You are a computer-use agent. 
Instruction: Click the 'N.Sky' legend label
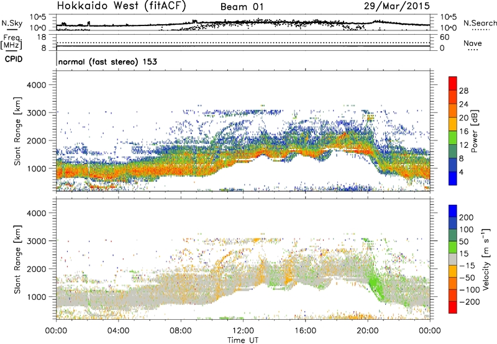(x=12, y=23)
